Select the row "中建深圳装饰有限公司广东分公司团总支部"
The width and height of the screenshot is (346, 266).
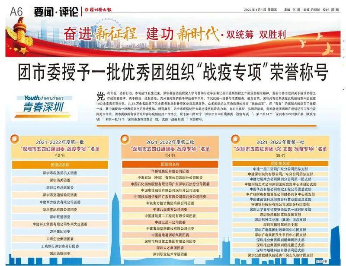click(x=280, y=174)
